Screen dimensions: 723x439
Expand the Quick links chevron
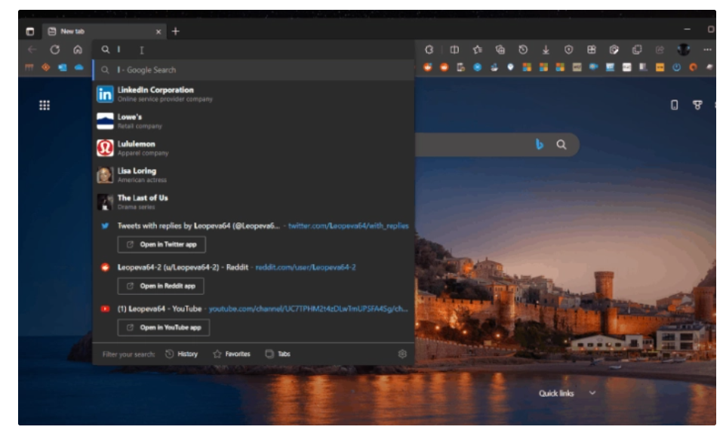[592, 393]
